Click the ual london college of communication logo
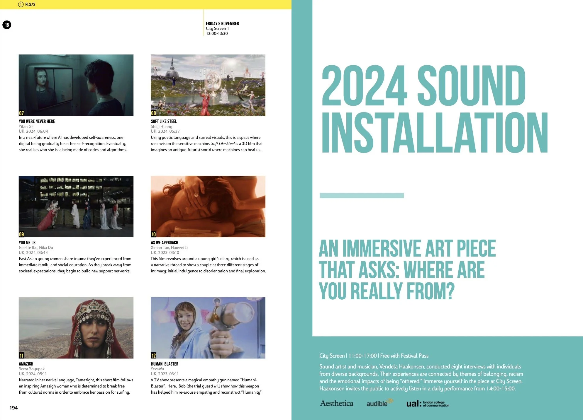This screenshot has width=583, height=420. tap(428, 404)
